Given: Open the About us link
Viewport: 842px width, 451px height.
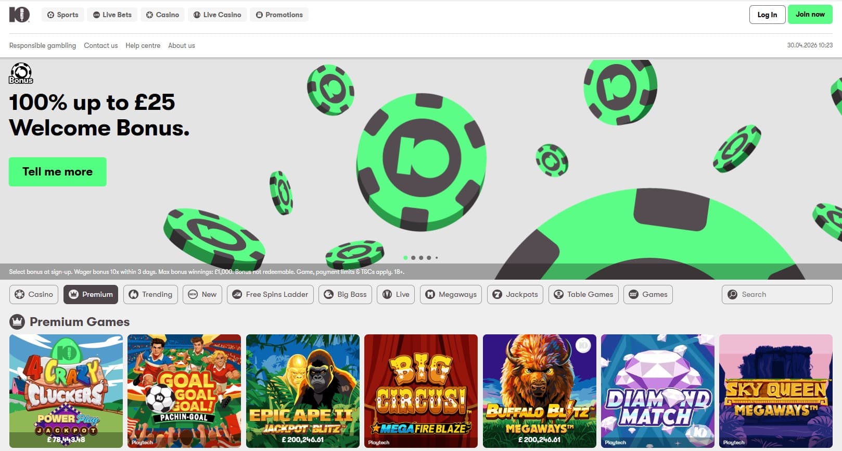Looking at the screenshot, I should tap(182, 45).
